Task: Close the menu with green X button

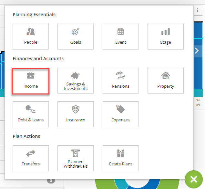Action: click(x=194, y=179)
